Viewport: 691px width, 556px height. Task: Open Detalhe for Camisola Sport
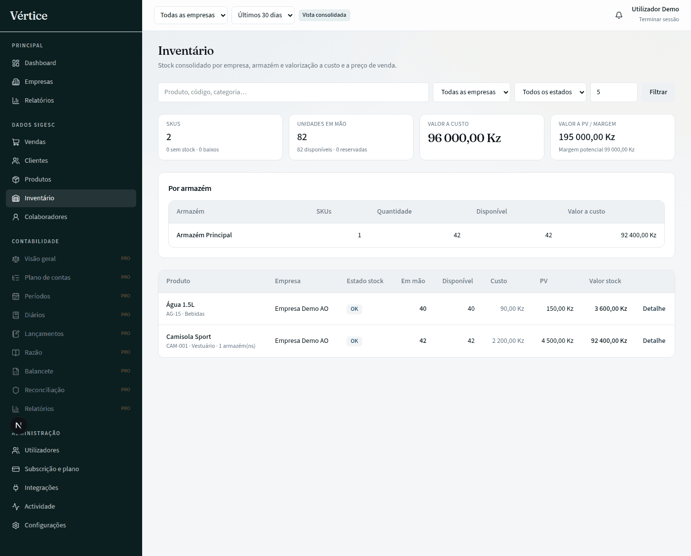coord(654,341)
